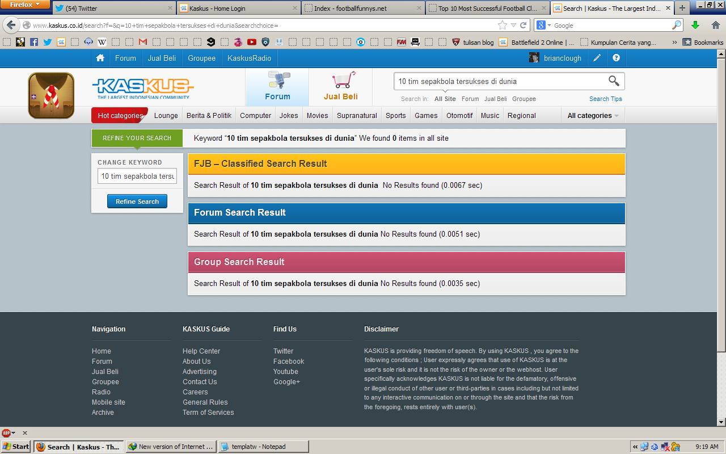Click the Mobile site footer link
This screenshot has width=726, height=454.
click(108, 402)
